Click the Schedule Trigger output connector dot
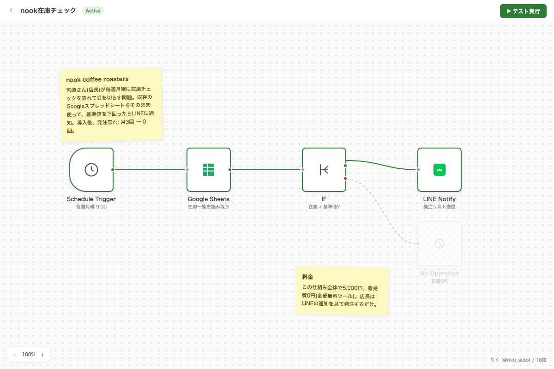The width and height of the screenshot is (554, 369). [x=113, y=170]
